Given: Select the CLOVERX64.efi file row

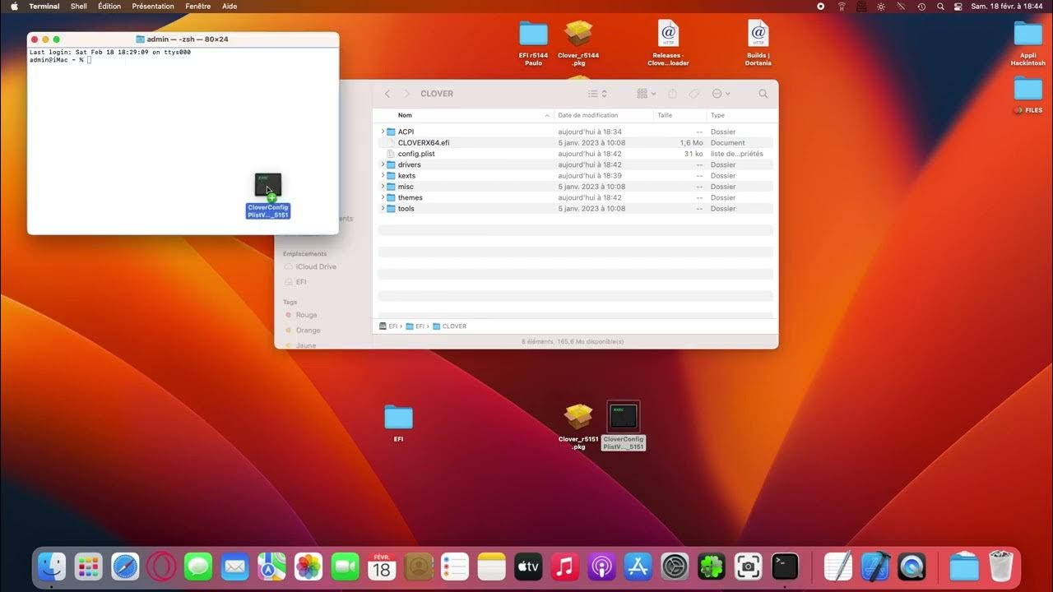Looking at the screenshot, I should (x=575, y=142).
